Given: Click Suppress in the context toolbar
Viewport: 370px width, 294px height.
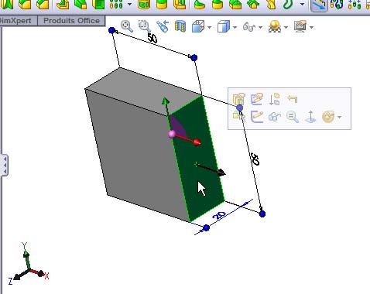Looking at the screenshot, I should coord(275,99).
